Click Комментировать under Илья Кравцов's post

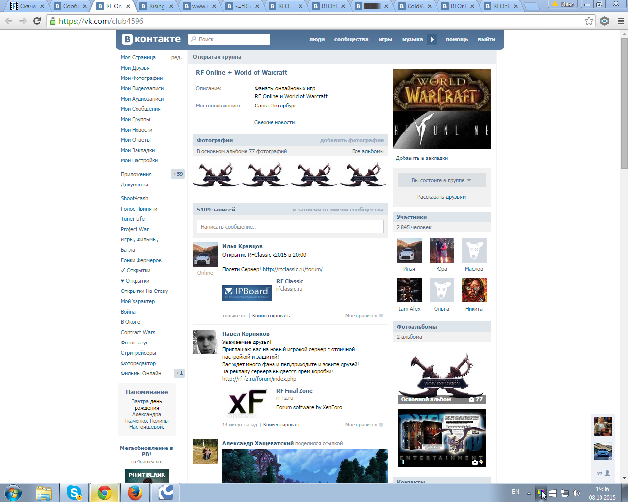pyautogui.click(x=271, y=316)
